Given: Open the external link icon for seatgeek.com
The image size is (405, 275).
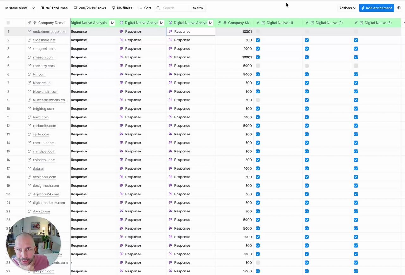Looking at the screenshot, I should [x=29, y=49].
